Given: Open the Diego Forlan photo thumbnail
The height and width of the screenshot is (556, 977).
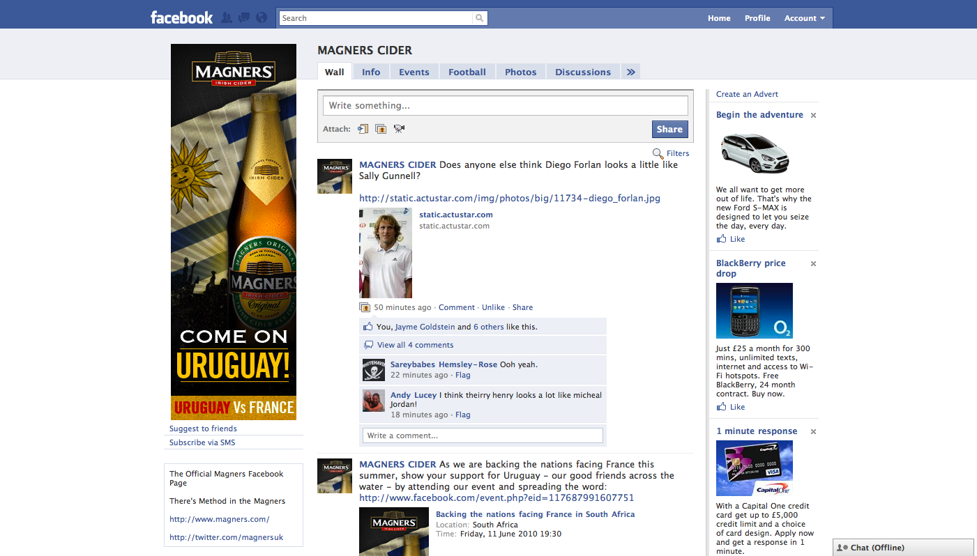Looking at the screenshot, I should tap(386, 253).
